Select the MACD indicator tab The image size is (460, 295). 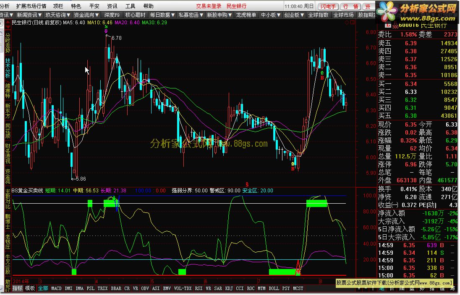56,288
